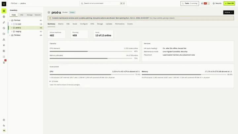Click PW-East in the breadcrumb

(14, 3)
